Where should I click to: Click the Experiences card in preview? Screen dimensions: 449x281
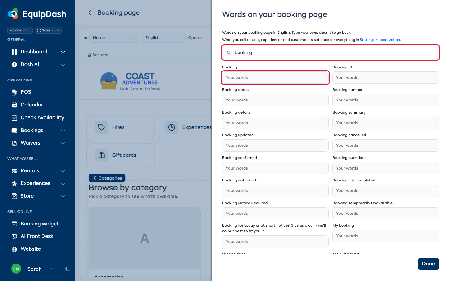pos(185,127)
